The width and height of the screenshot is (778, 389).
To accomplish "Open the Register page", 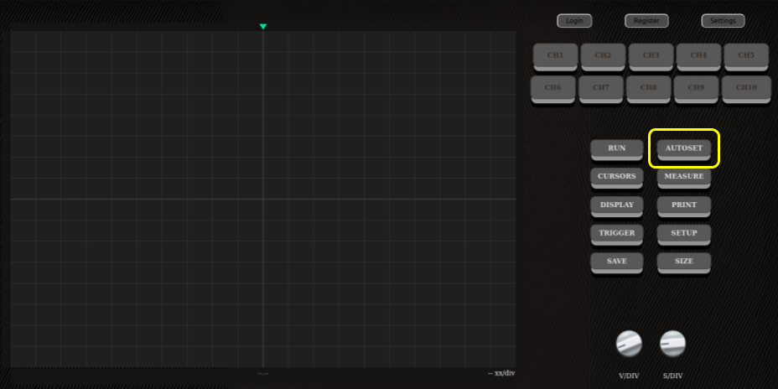I will [646, 21].
